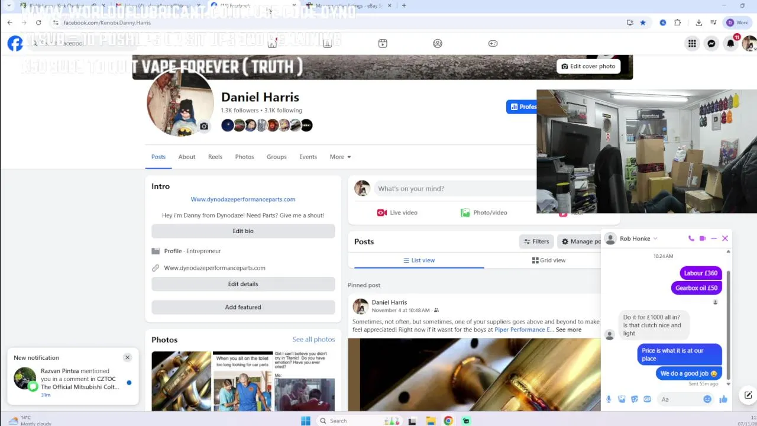Viewport: 757px width, 426px height.
Task: Switch to the Reels tab
Action: pyautogui.click(x=215, y=157)
